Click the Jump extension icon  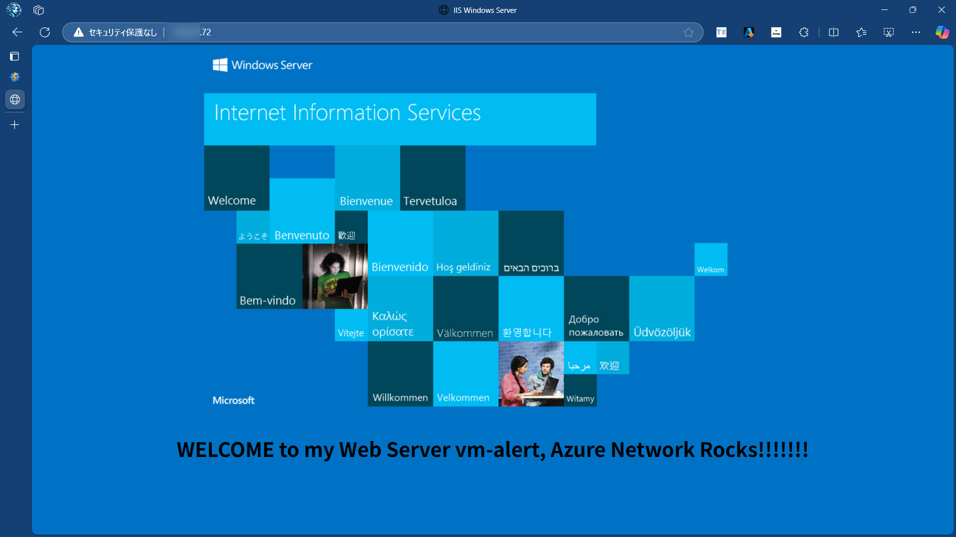pyautogui.click(x=776, y=32)
